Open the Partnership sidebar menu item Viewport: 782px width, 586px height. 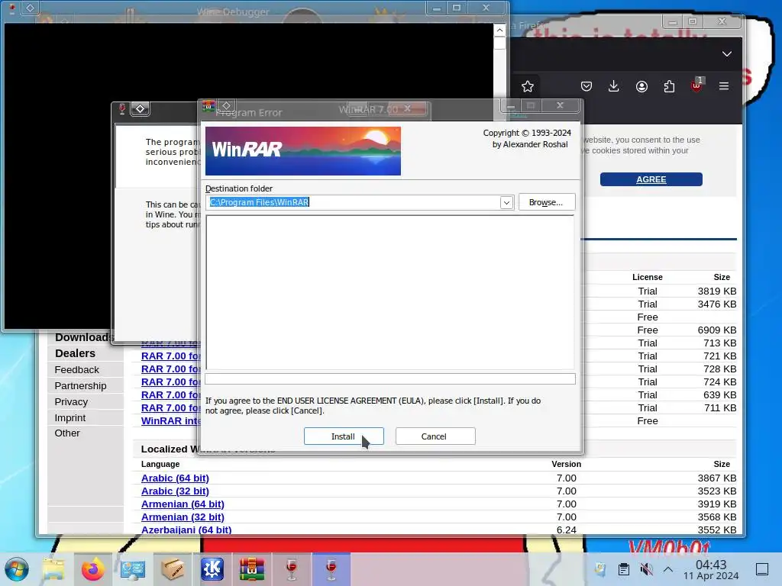point(80,385)
